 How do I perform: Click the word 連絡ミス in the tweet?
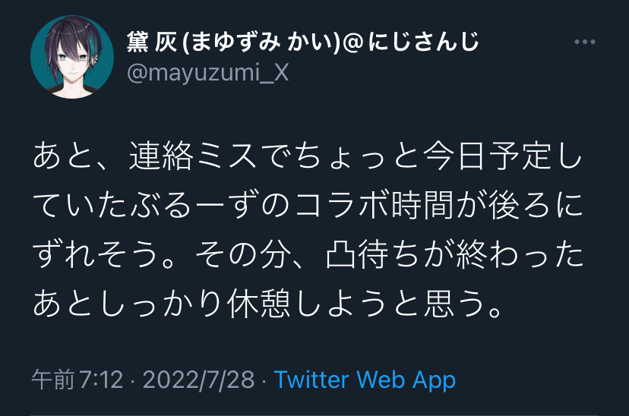tap(193, 156)
